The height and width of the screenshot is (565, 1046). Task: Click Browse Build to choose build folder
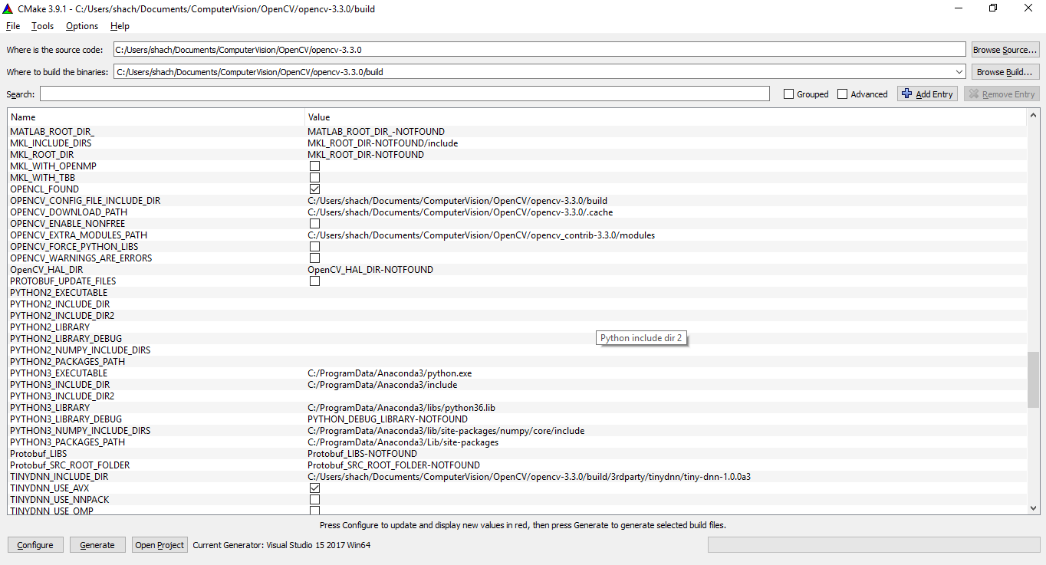click(x=1005, y=71)
